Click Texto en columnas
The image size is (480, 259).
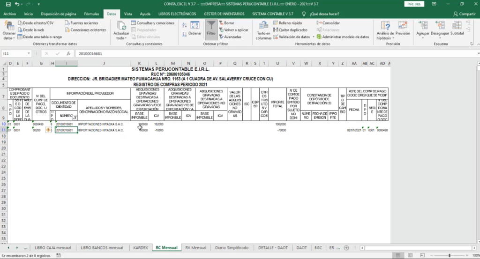click(263, 30)
